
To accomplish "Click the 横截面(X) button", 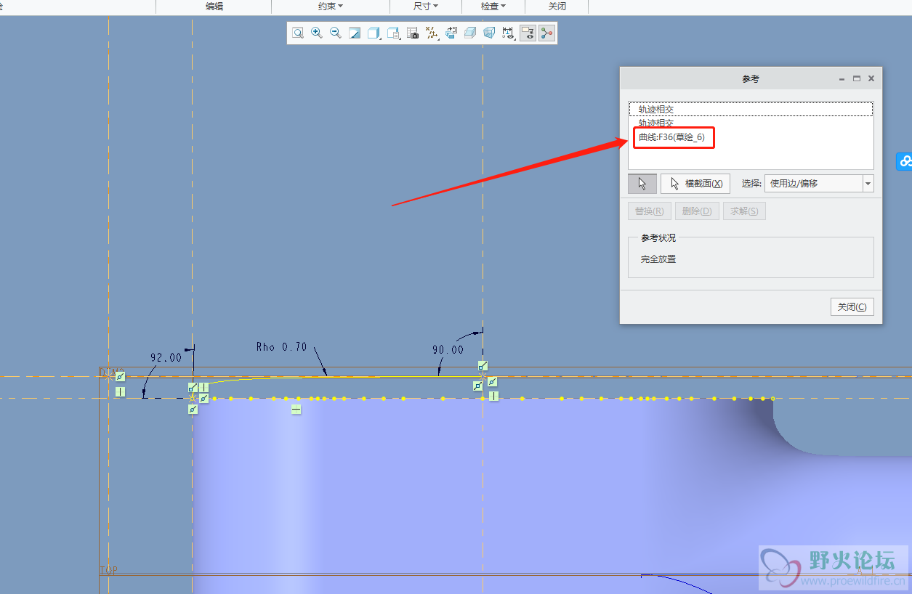I will [695, 184].
